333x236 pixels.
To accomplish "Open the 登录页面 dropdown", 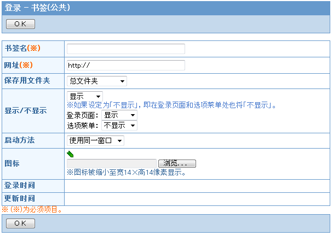I will click(x=119, y=115).
